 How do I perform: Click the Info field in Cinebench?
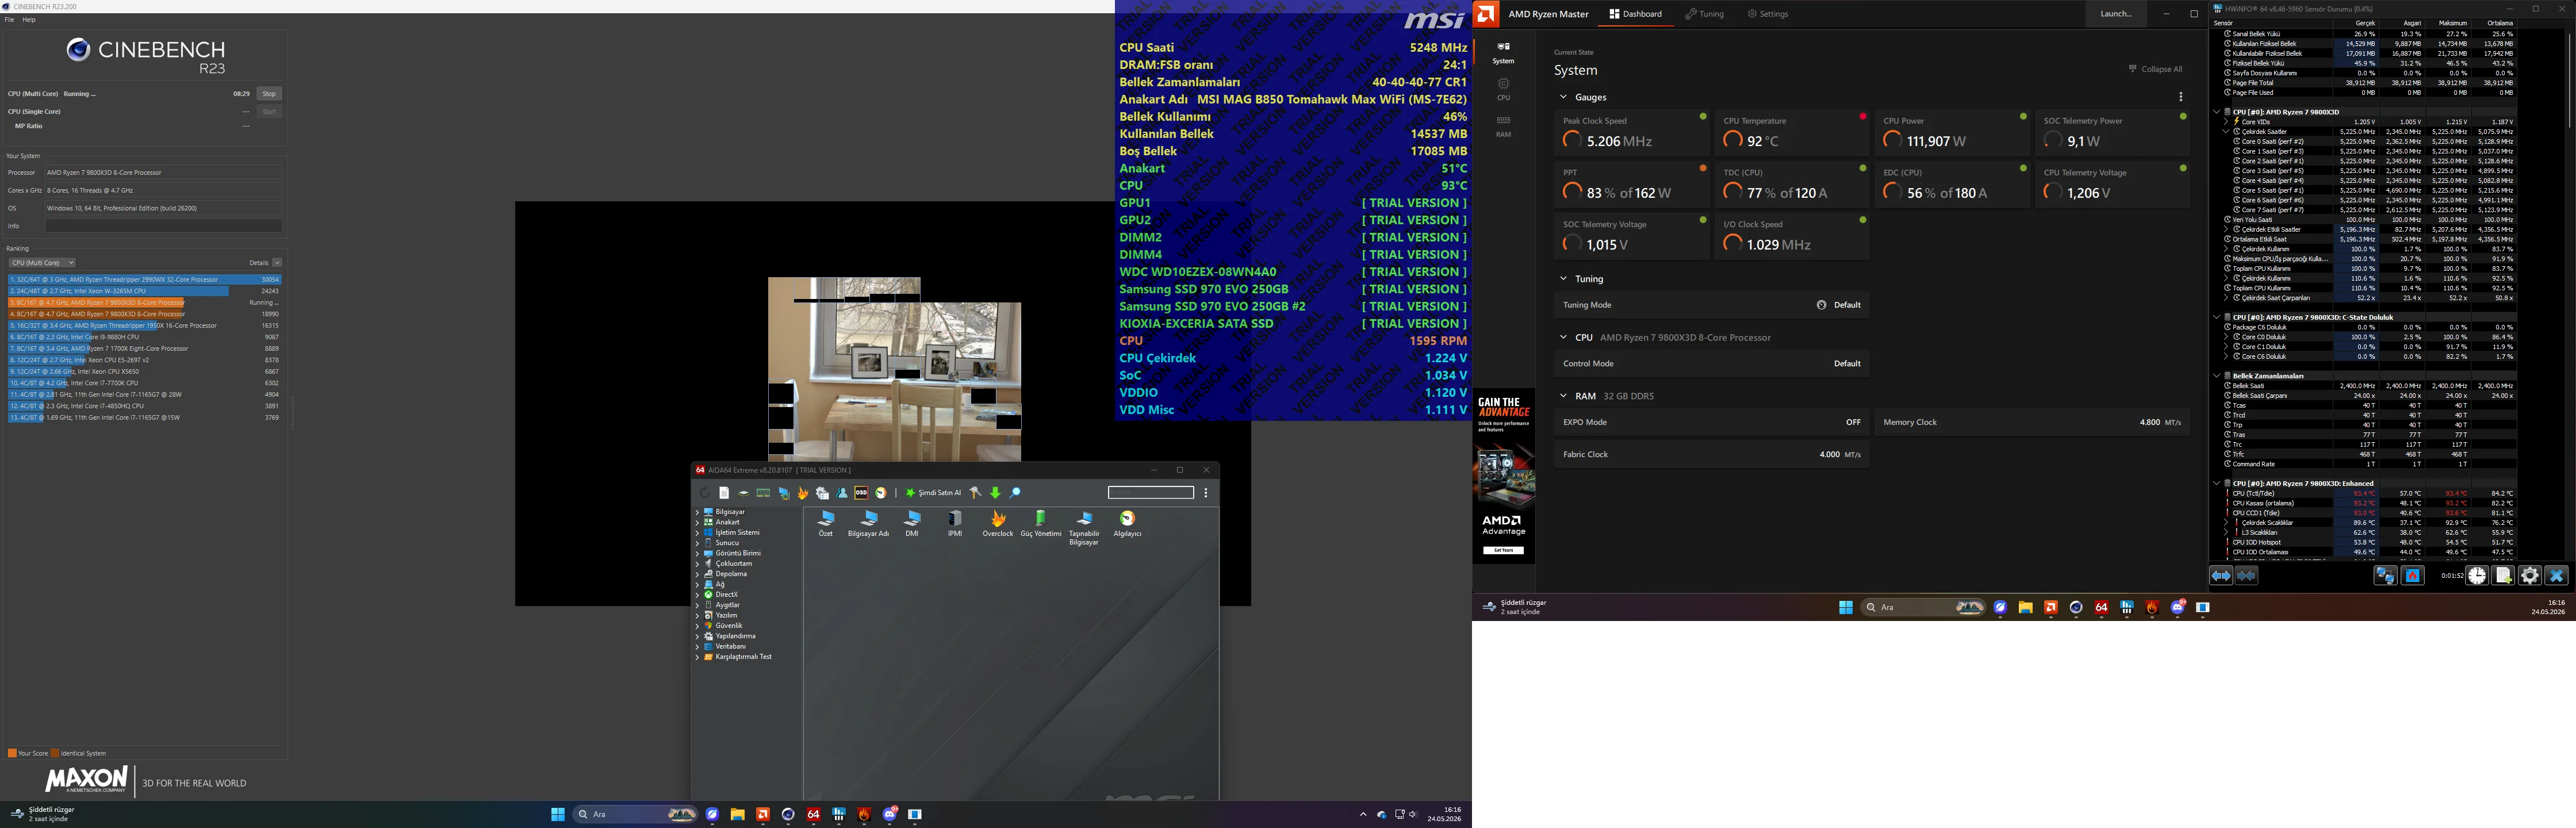tap(163, 226)
